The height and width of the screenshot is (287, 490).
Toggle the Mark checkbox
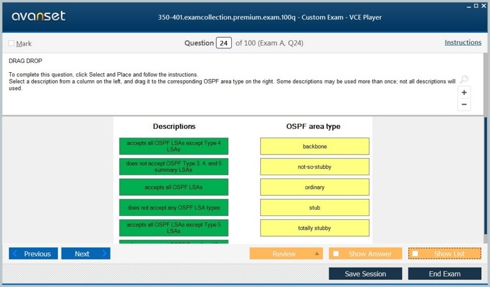click(11, 43)
